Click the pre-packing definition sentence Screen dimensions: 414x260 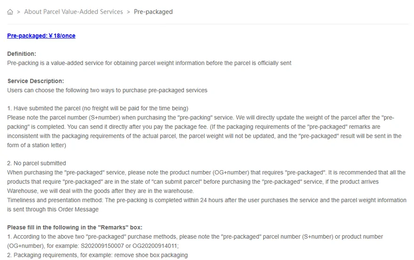(x=149, y=63)
